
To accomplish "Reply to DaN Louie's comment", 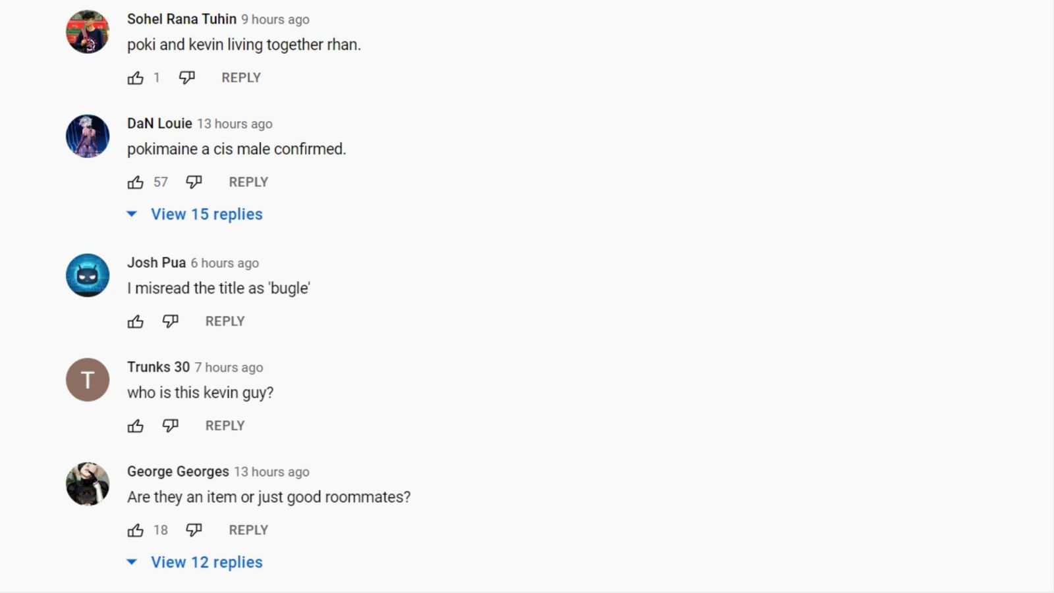I will pyautogui.click(x=248, y=182).
